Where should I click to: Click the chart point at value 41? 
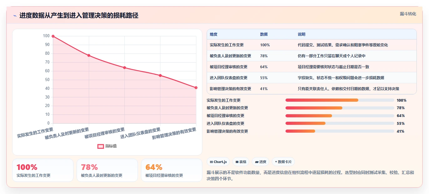[196, 88]
